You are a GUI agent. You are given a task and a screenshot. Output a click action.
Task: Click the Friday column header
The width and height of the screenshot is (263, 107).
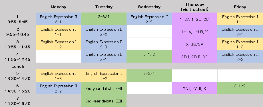(240, 7)
